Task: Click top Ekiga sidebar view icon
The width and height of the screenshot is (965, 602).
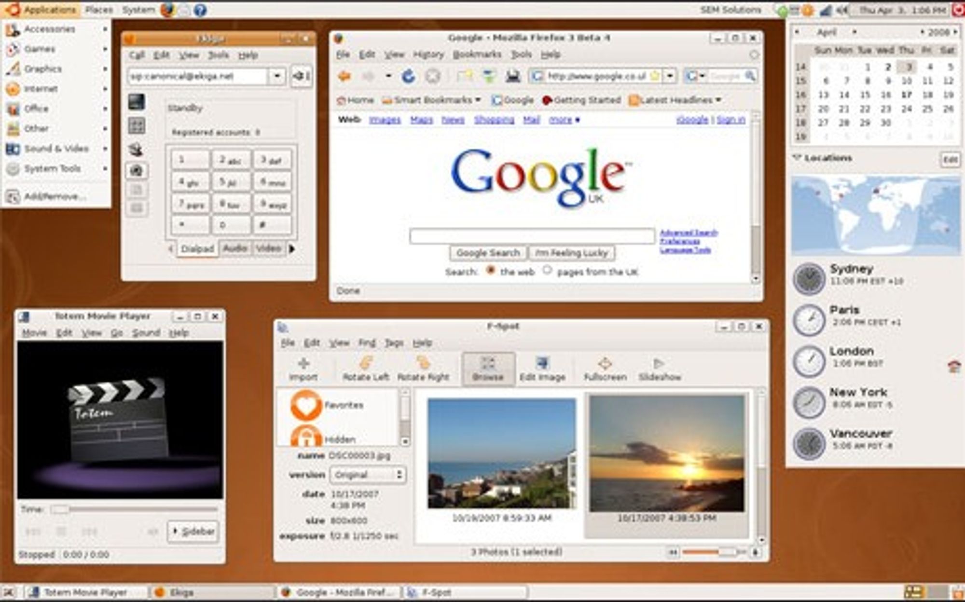Action: [x=137, y=102]
